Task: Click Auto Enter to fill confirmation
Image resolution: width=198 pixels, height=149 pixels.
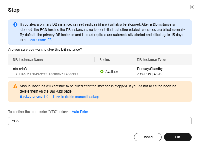Action: [80, 112]
